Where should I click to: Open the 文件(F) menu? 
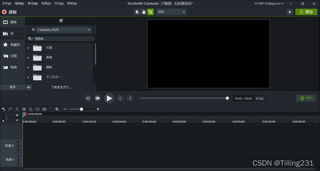click(7, 3)
